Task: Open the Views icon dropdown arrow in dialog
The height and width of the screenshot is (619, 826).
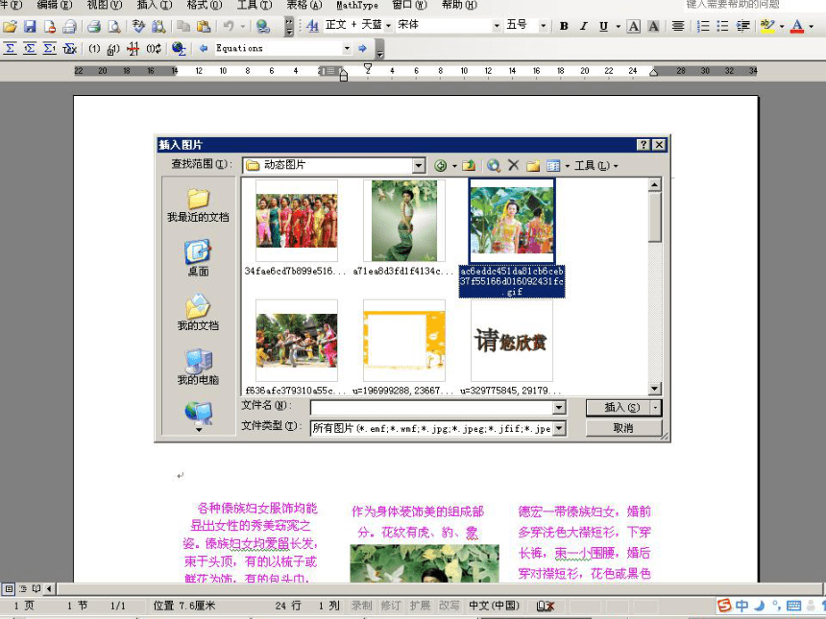Action: click(568, 166)
